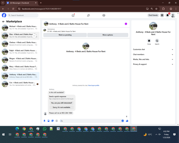Click the purple conversation information icon
Image resolution: width=179 pixels, height=143 pixels.
click(126, 24)
